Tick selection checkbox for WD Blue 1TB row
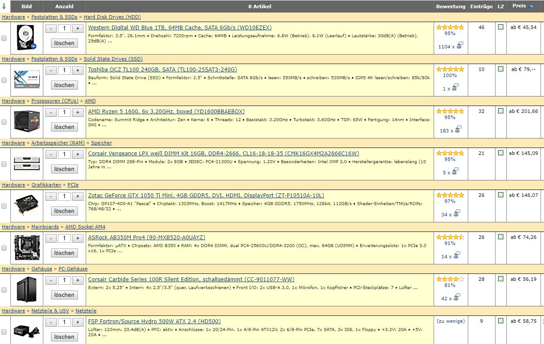 [x=4, y=38]
